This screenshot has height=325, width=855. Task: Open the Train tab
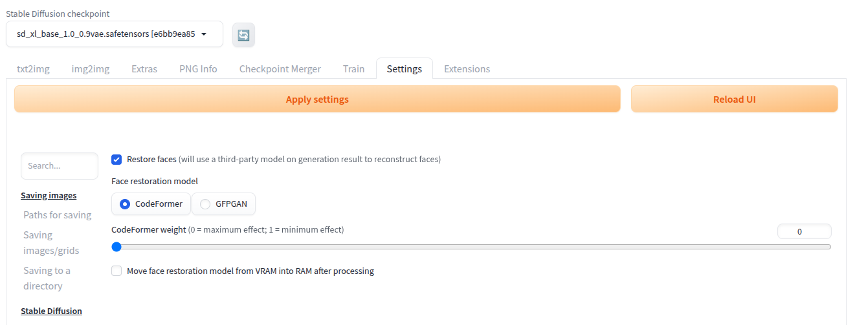pos(354,68)
